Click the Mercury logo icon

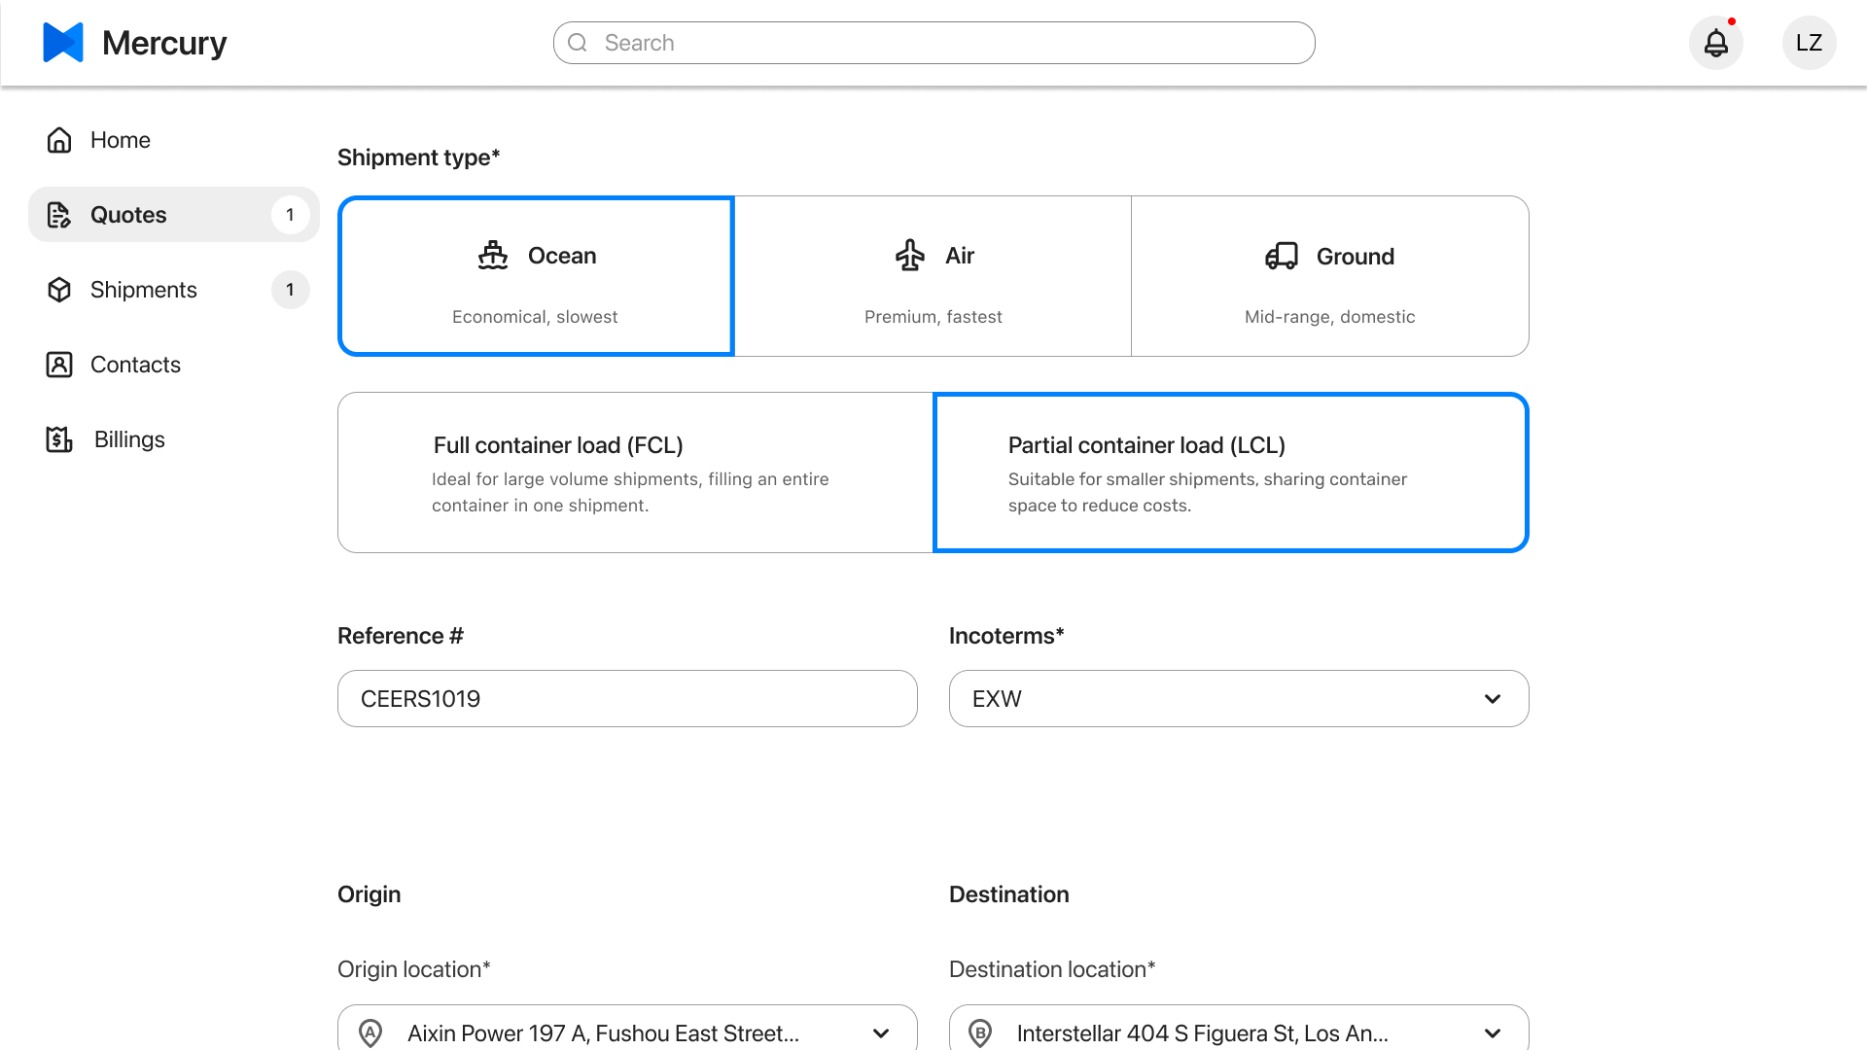coord(63,43)
